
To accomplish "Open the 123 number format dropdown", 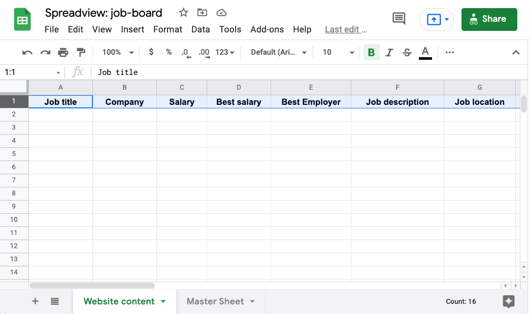I will (x=223, y=52).
